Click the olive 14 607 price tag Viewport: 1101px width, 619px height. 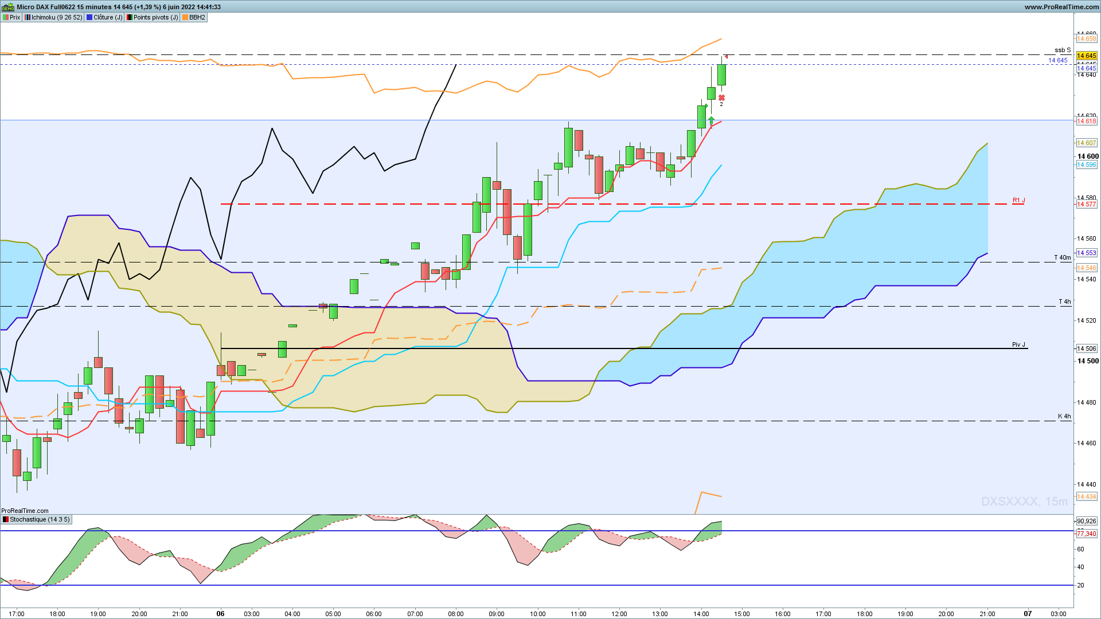[x=1087, y=143]
